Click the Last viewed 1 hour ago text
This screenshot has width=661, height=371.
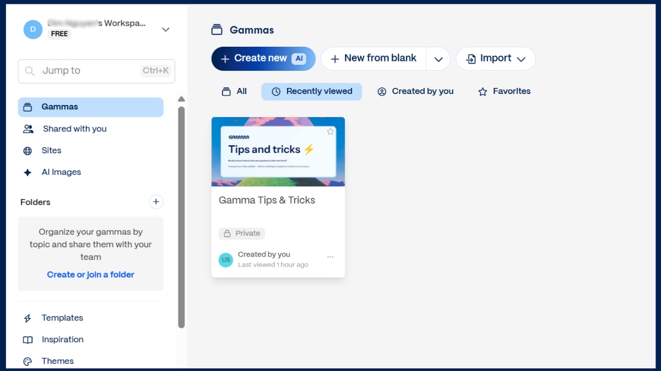click(273, 265)
